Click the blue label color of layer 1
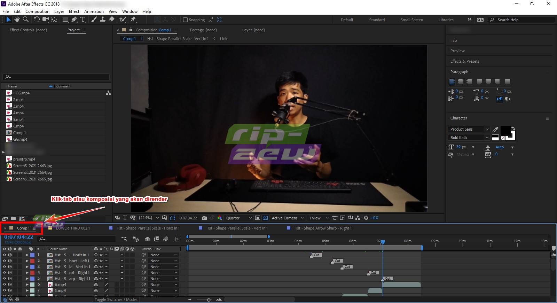 (32, 255)
